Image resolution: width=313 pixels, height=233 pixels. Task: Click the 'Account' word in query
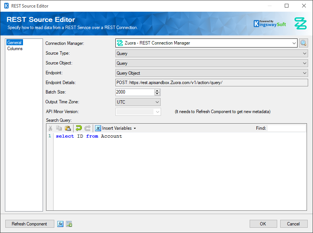click(x=111, y=136)
